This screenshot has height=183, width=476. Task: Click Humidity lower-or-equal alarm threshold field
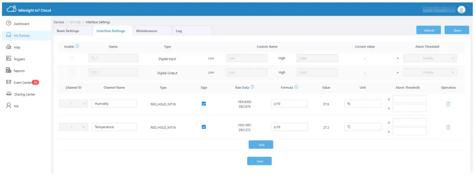click(x=409, y=99)
